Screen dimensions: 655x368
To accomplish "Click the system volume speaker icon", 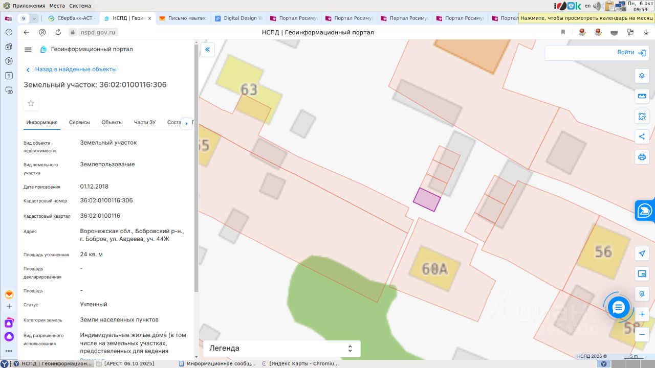I will click(x=597, y=6).
